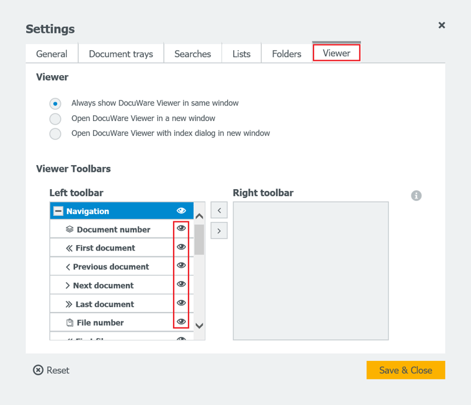471x405 pixels.
Task: Move selected item to left toolbar arrow
Action: click(219, 211)
